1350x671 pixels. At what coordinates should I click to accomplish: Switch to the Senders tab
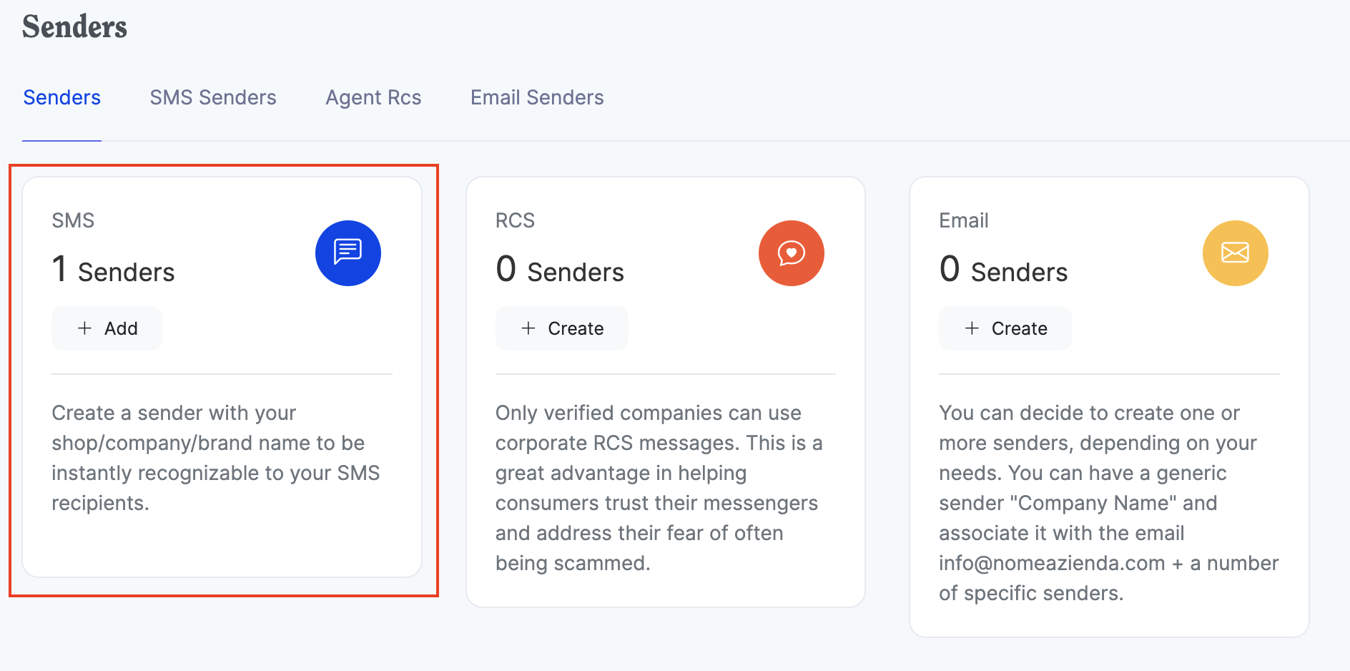(62, 97)
